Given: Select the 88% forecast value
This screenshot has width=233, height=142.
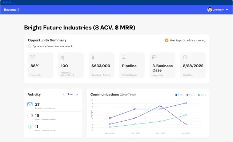Looking at the screenshot, I should [x=35, y=66].
